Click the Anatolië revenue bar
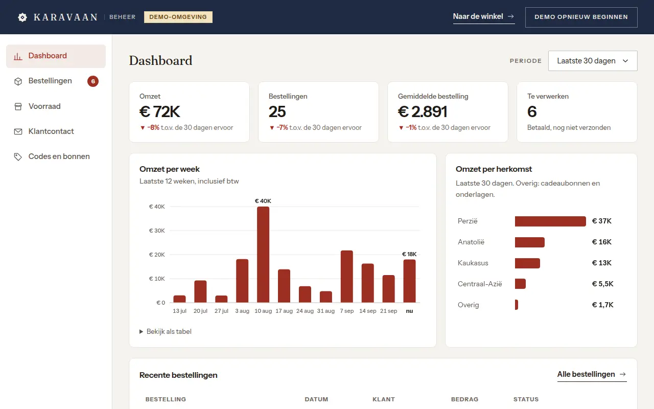654x409 pixels. [530, 242]
